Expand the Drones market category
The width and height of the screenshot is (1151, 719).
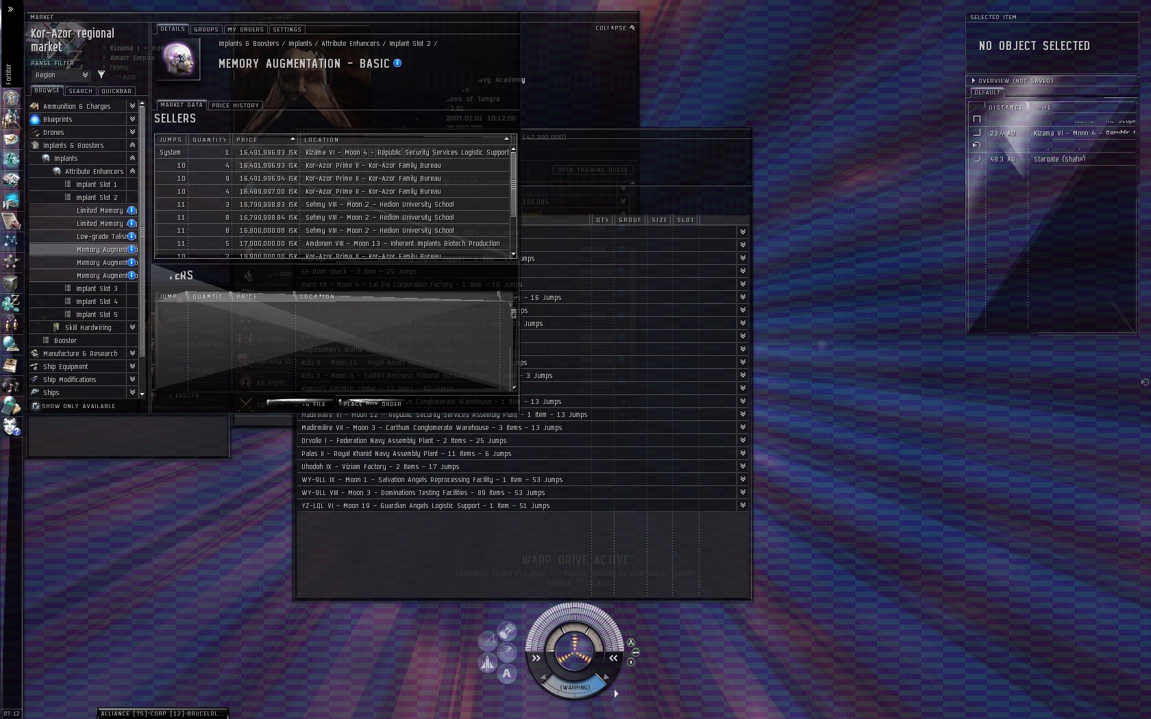[132, 132]
